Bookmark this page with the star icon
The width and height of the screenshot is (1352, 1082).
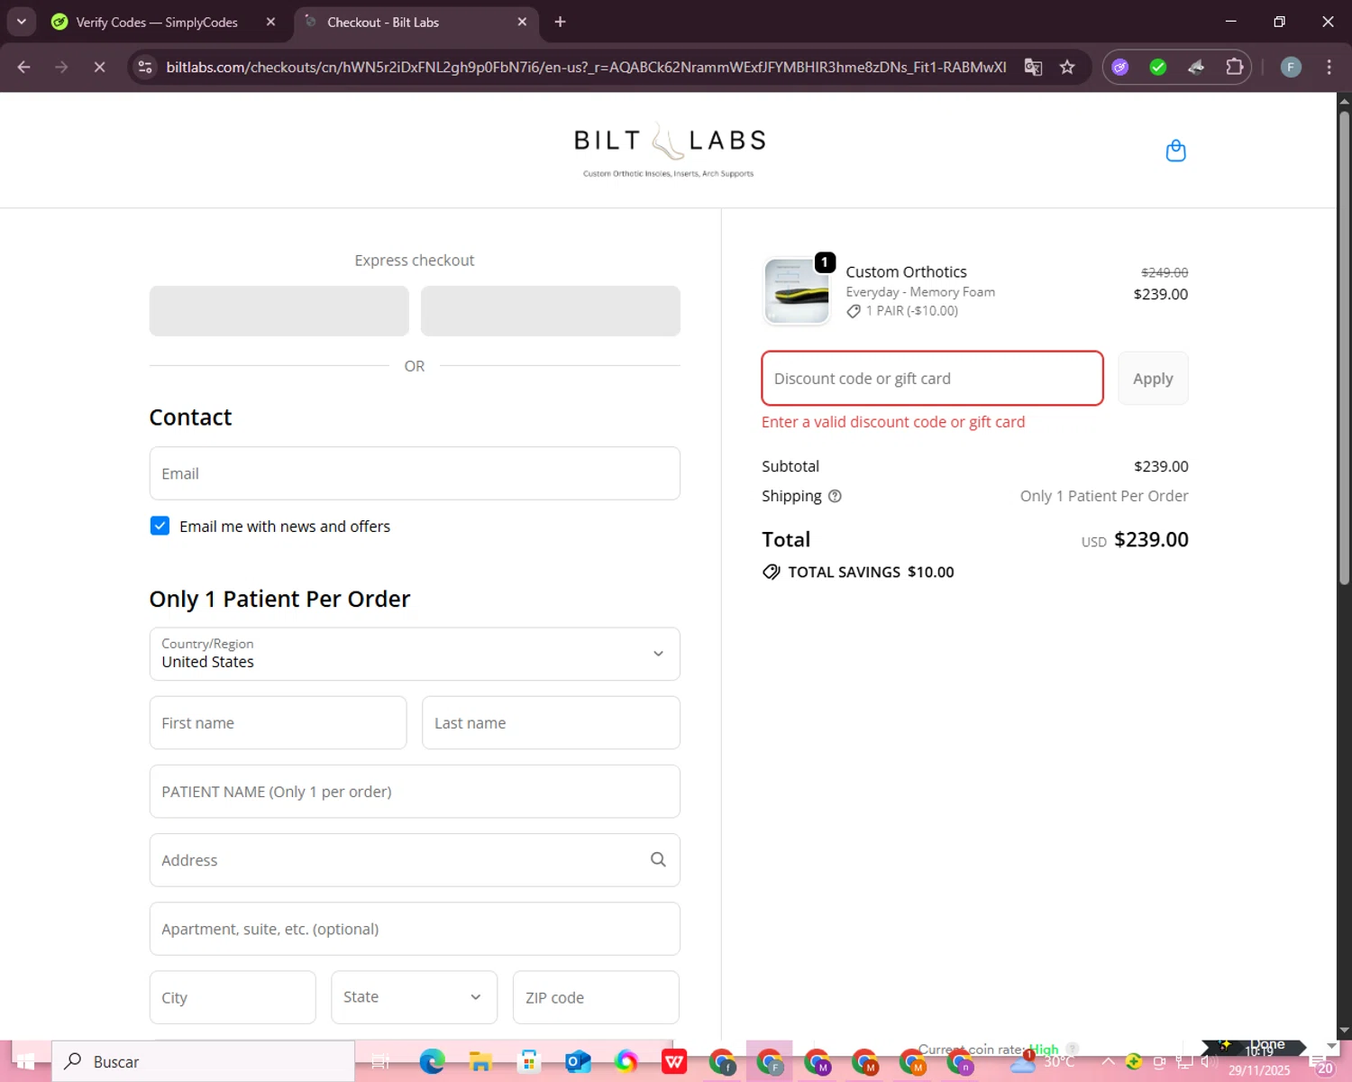pyautogui.click(x=1067, y=67)
